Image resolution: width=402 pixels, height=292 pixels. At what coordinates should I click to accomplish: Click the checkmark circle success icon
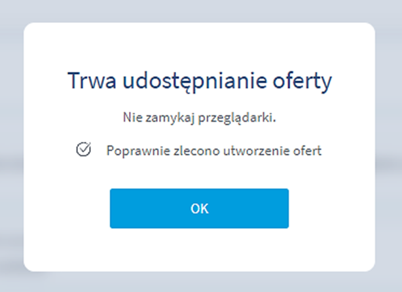pos(83,150)
